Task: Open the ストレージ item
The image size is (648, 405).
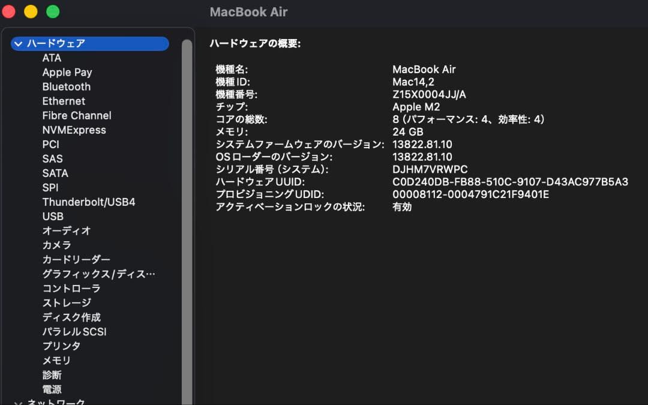Action: 67,303
